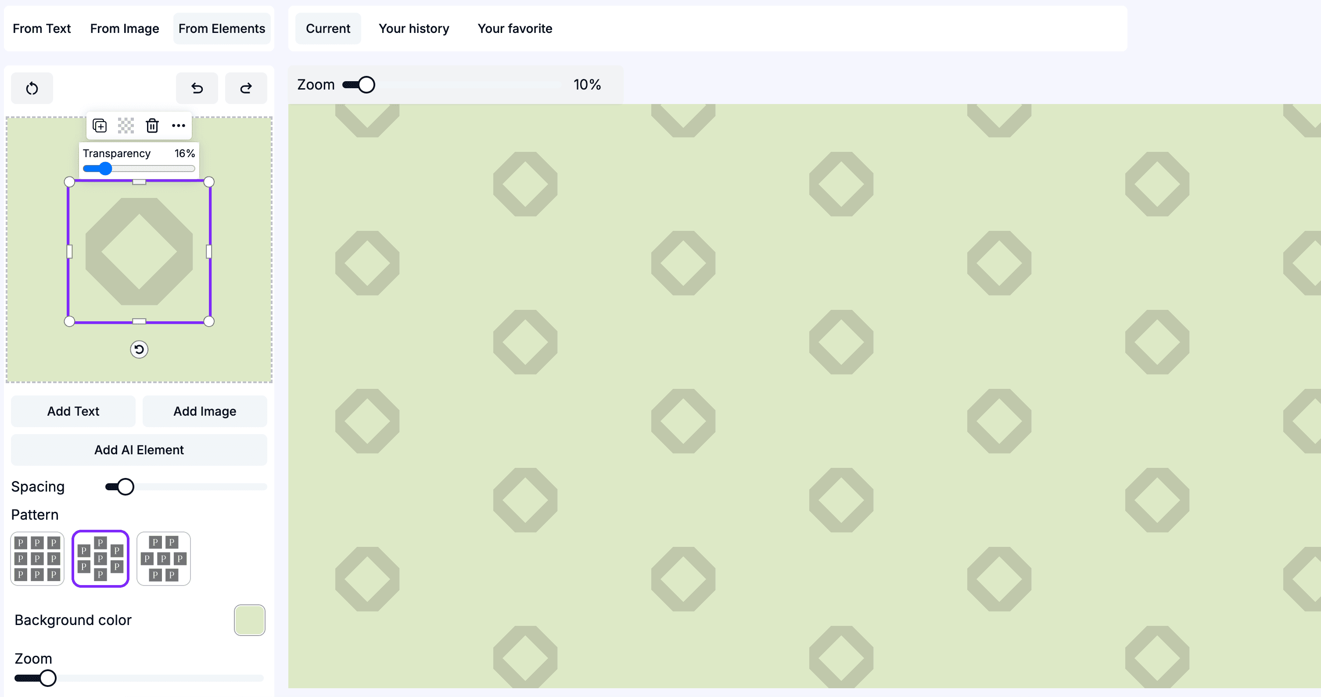Viewport: 1321px width, 697px height.
Task: Open more options via the three-dots icon
Action: (x=179, y=126)
